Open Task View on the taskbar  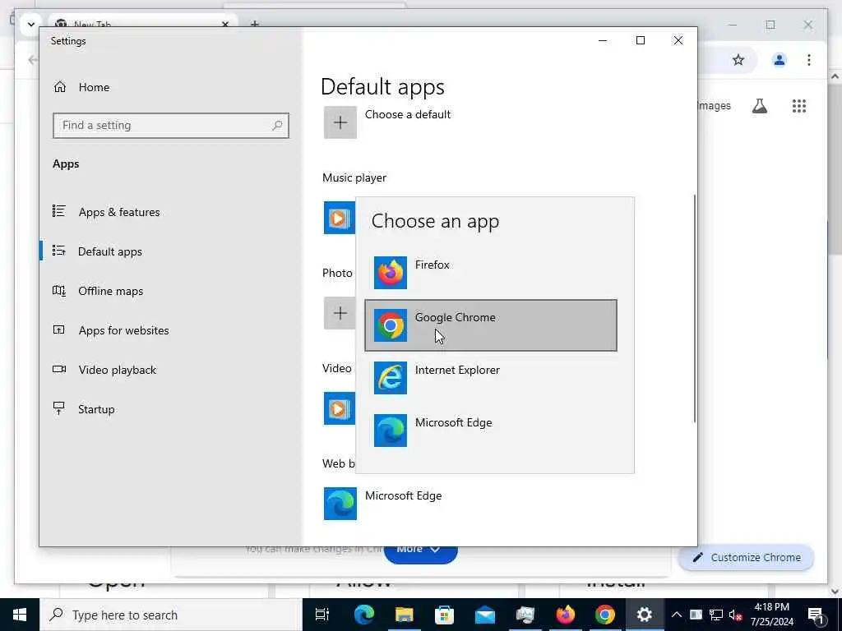[322, 615]
